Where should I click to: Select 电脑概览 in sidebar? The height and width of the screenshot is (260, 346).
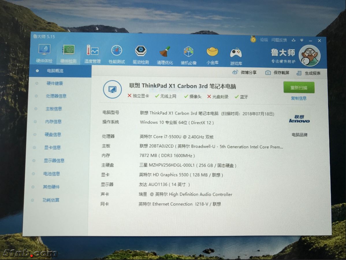[60, 71]
